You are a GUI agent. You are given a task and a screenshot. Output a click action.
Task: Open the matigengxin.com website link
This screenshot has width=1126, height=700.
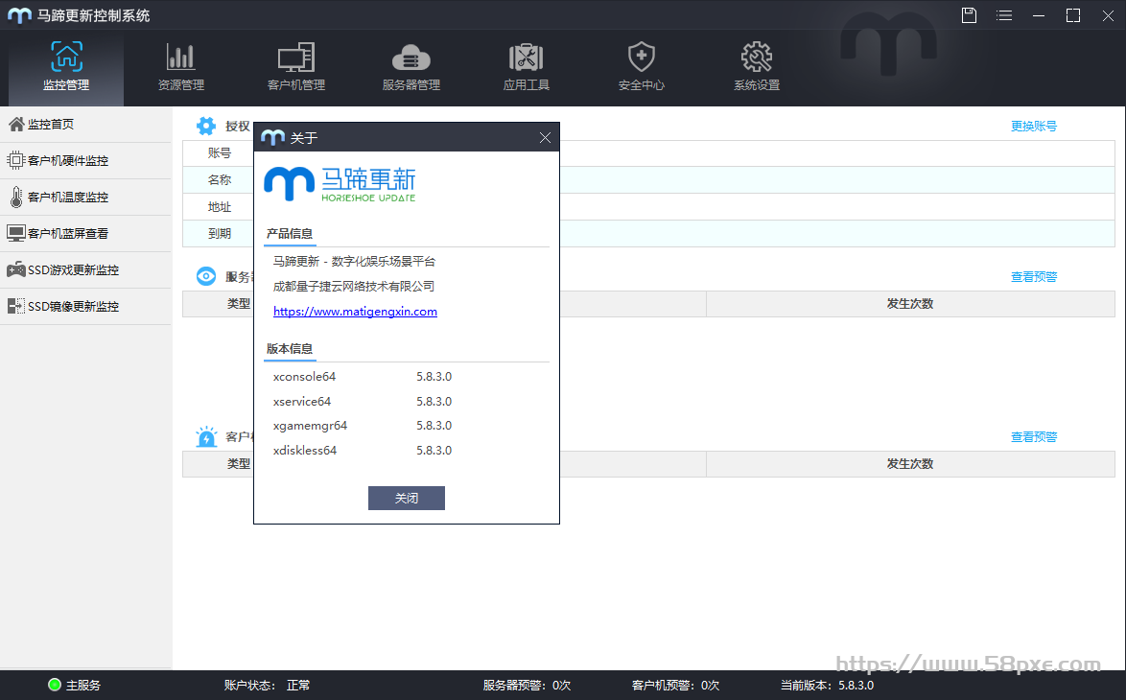click(355, 312)
